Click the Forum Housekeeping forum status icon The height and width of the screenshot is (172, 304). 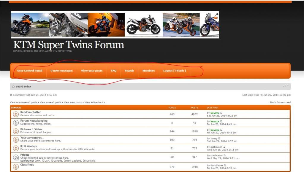pyautogui.click(x=16, y=123)
